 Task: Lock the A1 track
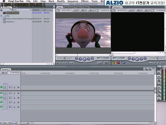coord(14,93)
